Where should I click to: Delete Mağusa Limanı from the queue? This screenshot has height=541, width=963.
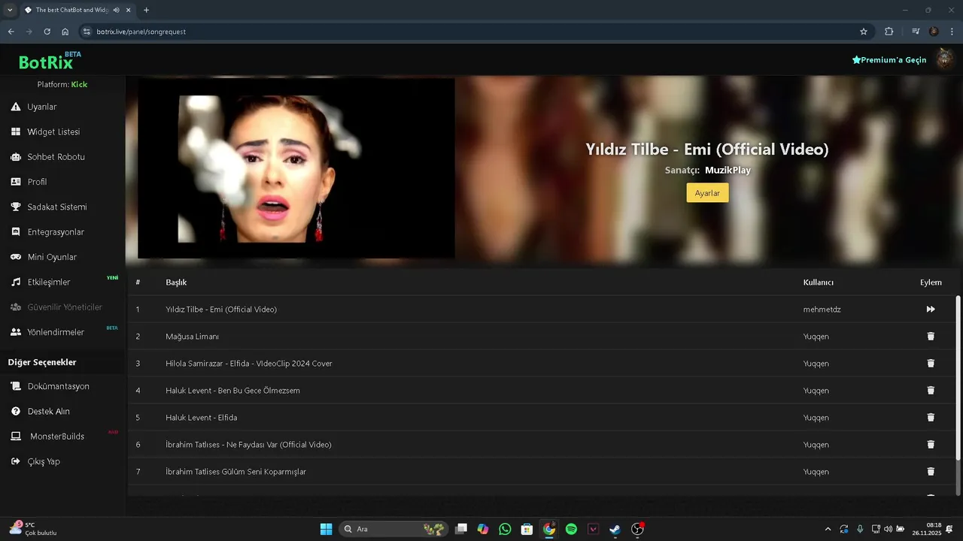(931, 337)
